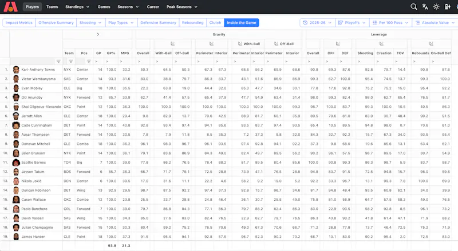Open Nikola Jokić player name
Viewport: 458px width, 251px height.
(31, 181)
